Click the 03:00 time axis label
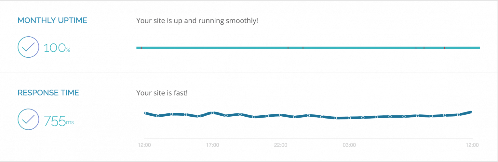Viewport: 498px width, 162px height. click(349, 145)
